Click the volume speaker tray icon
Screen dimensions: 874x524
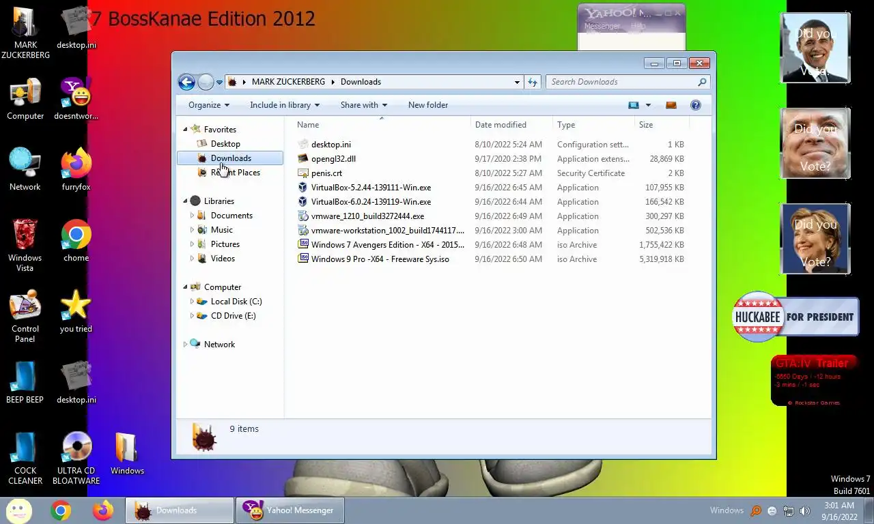(x=805, y=510)
